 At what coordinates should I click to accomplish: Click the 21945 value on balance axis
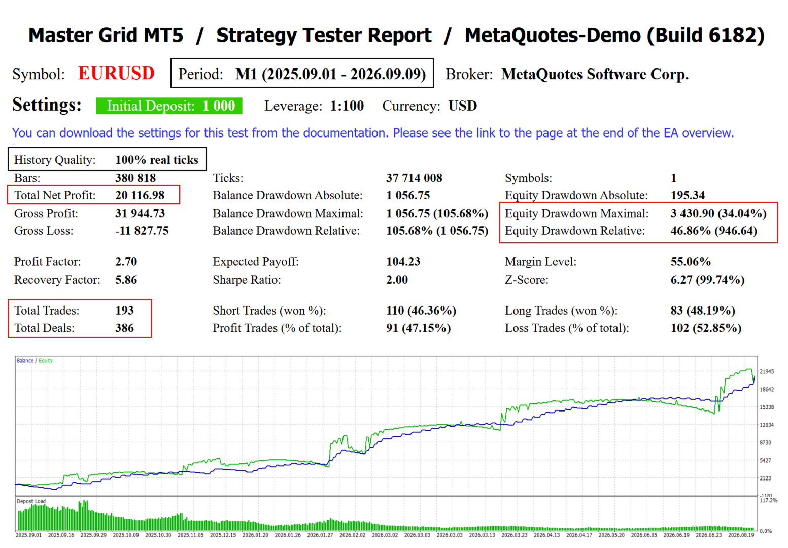point(767,372)
